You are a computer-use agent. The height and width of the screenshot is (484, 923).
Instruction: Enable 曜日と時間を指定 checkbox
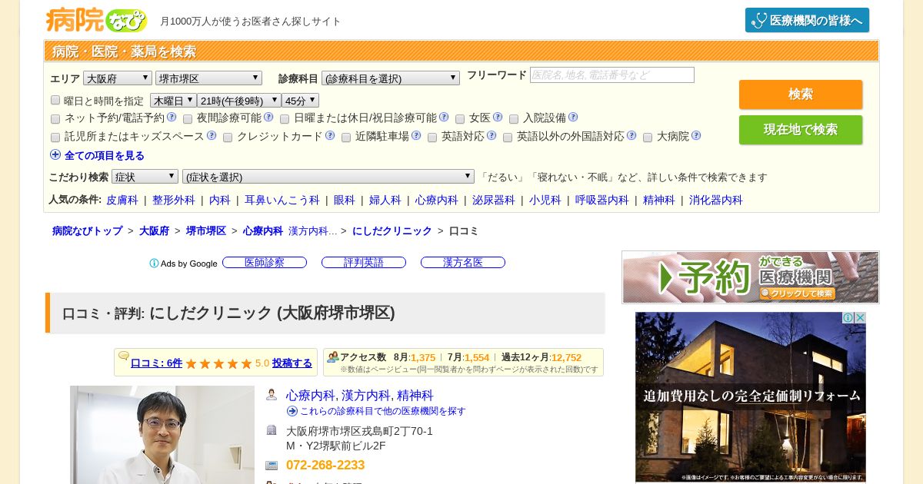tap(55, 100)
